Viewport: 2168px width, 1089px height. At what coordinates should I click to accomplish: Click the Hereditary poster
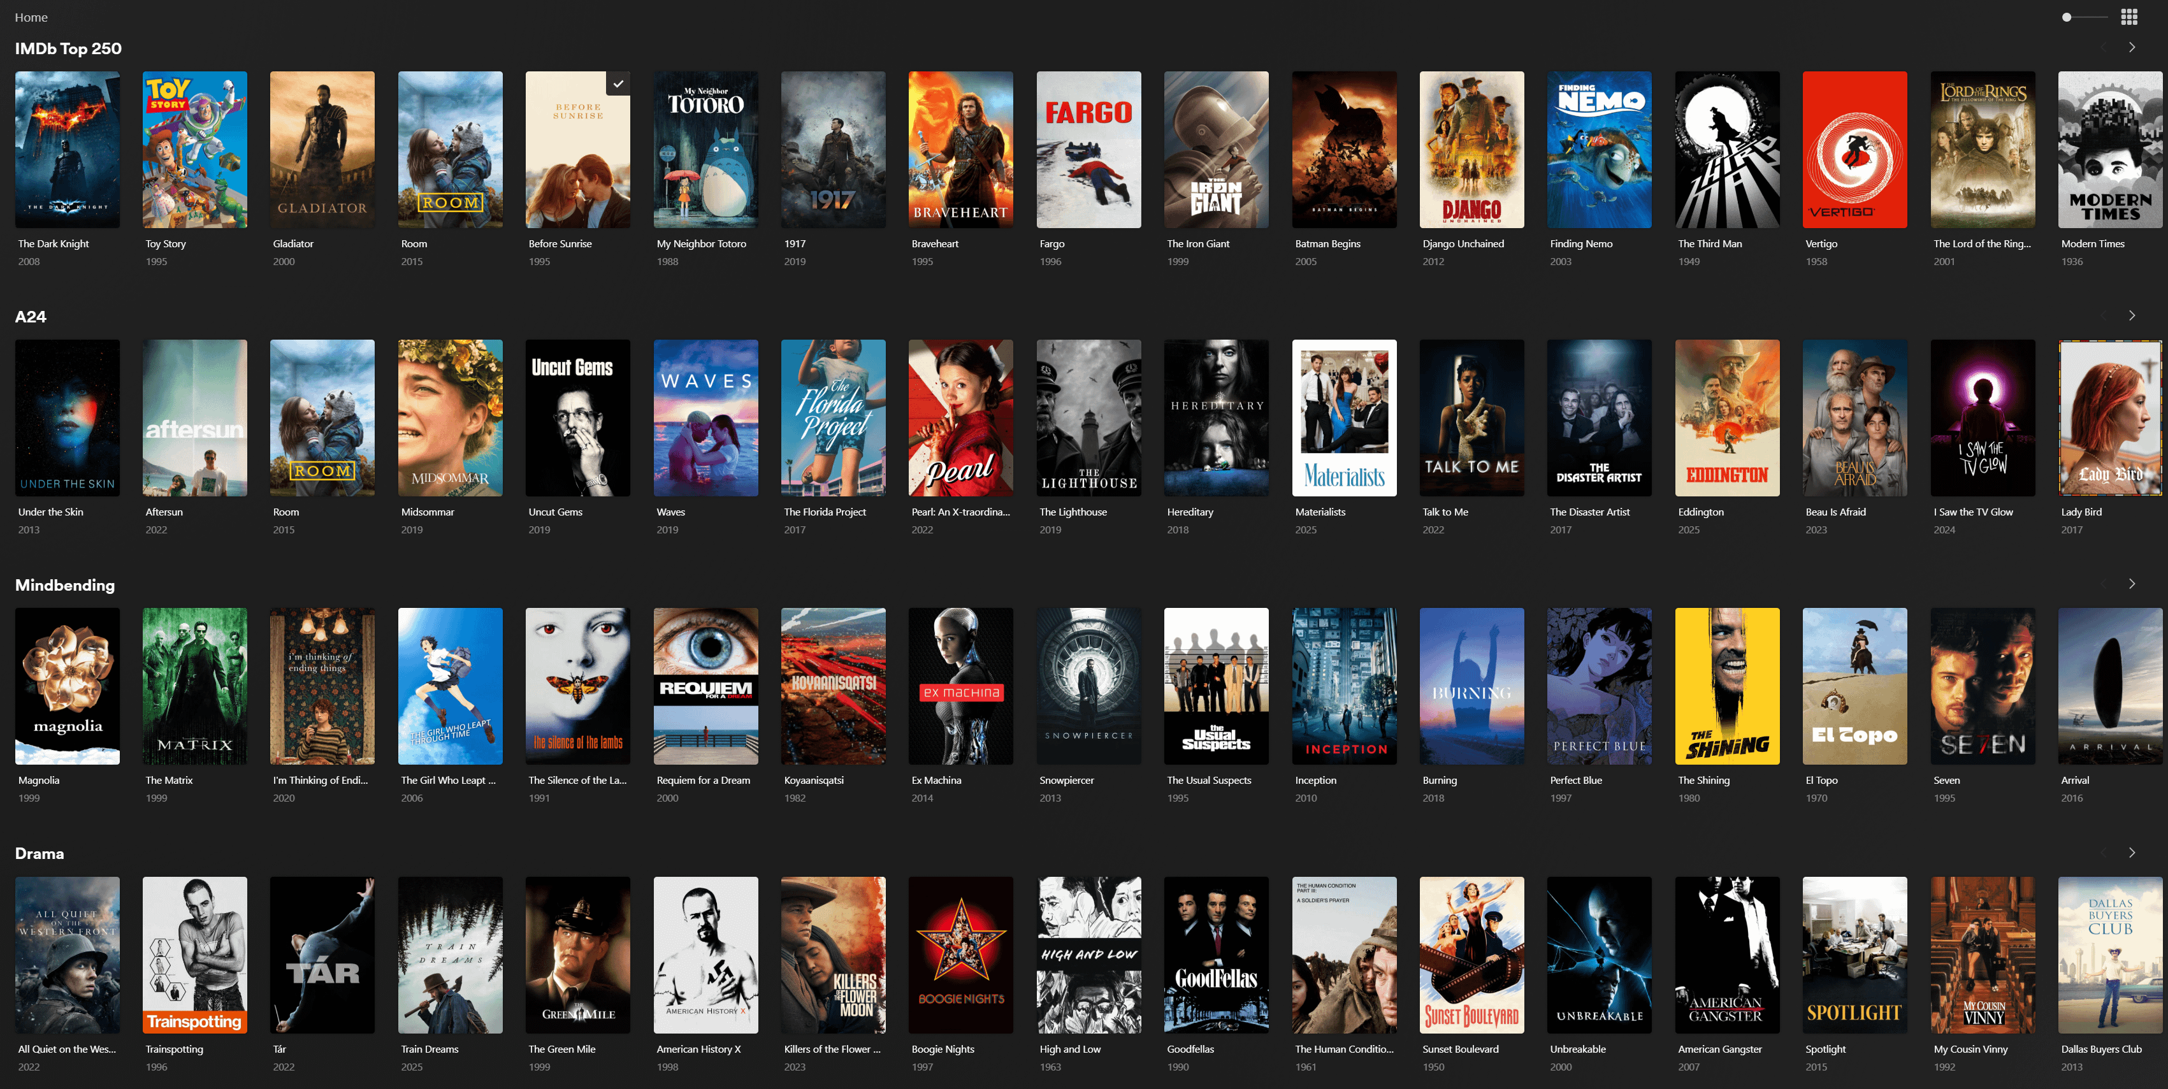1216,418
